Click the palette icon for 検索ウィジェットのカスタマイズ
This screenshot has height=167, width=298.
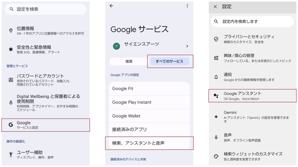click(216, 156)
